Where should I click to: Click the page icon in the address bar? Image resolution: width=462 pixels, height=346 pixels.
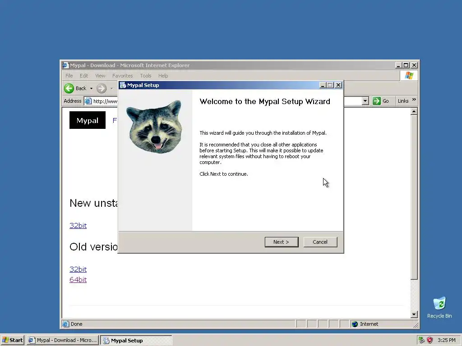click(88, 101)
